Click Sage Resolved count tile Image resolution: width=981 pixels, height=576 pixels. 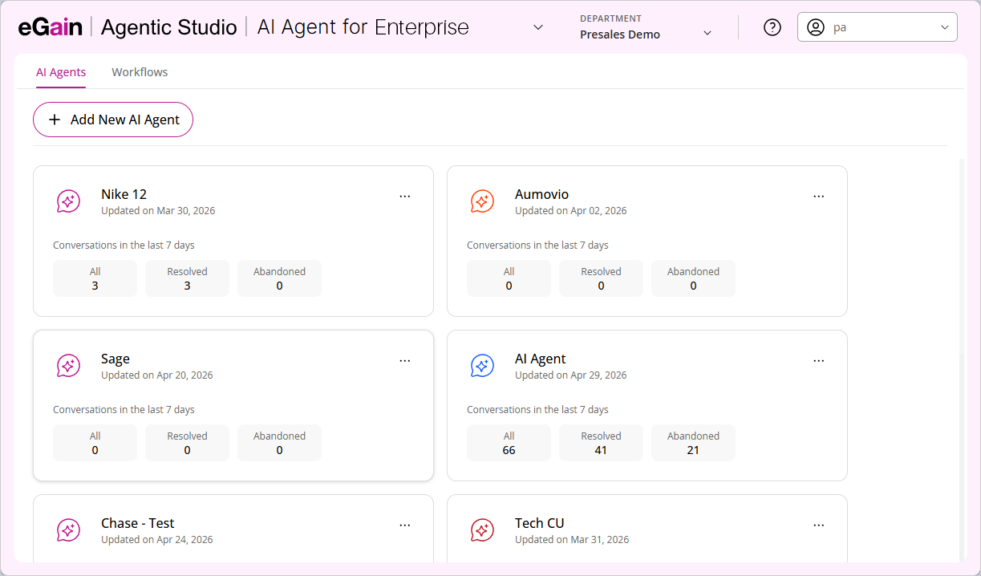tap(187, 443)
